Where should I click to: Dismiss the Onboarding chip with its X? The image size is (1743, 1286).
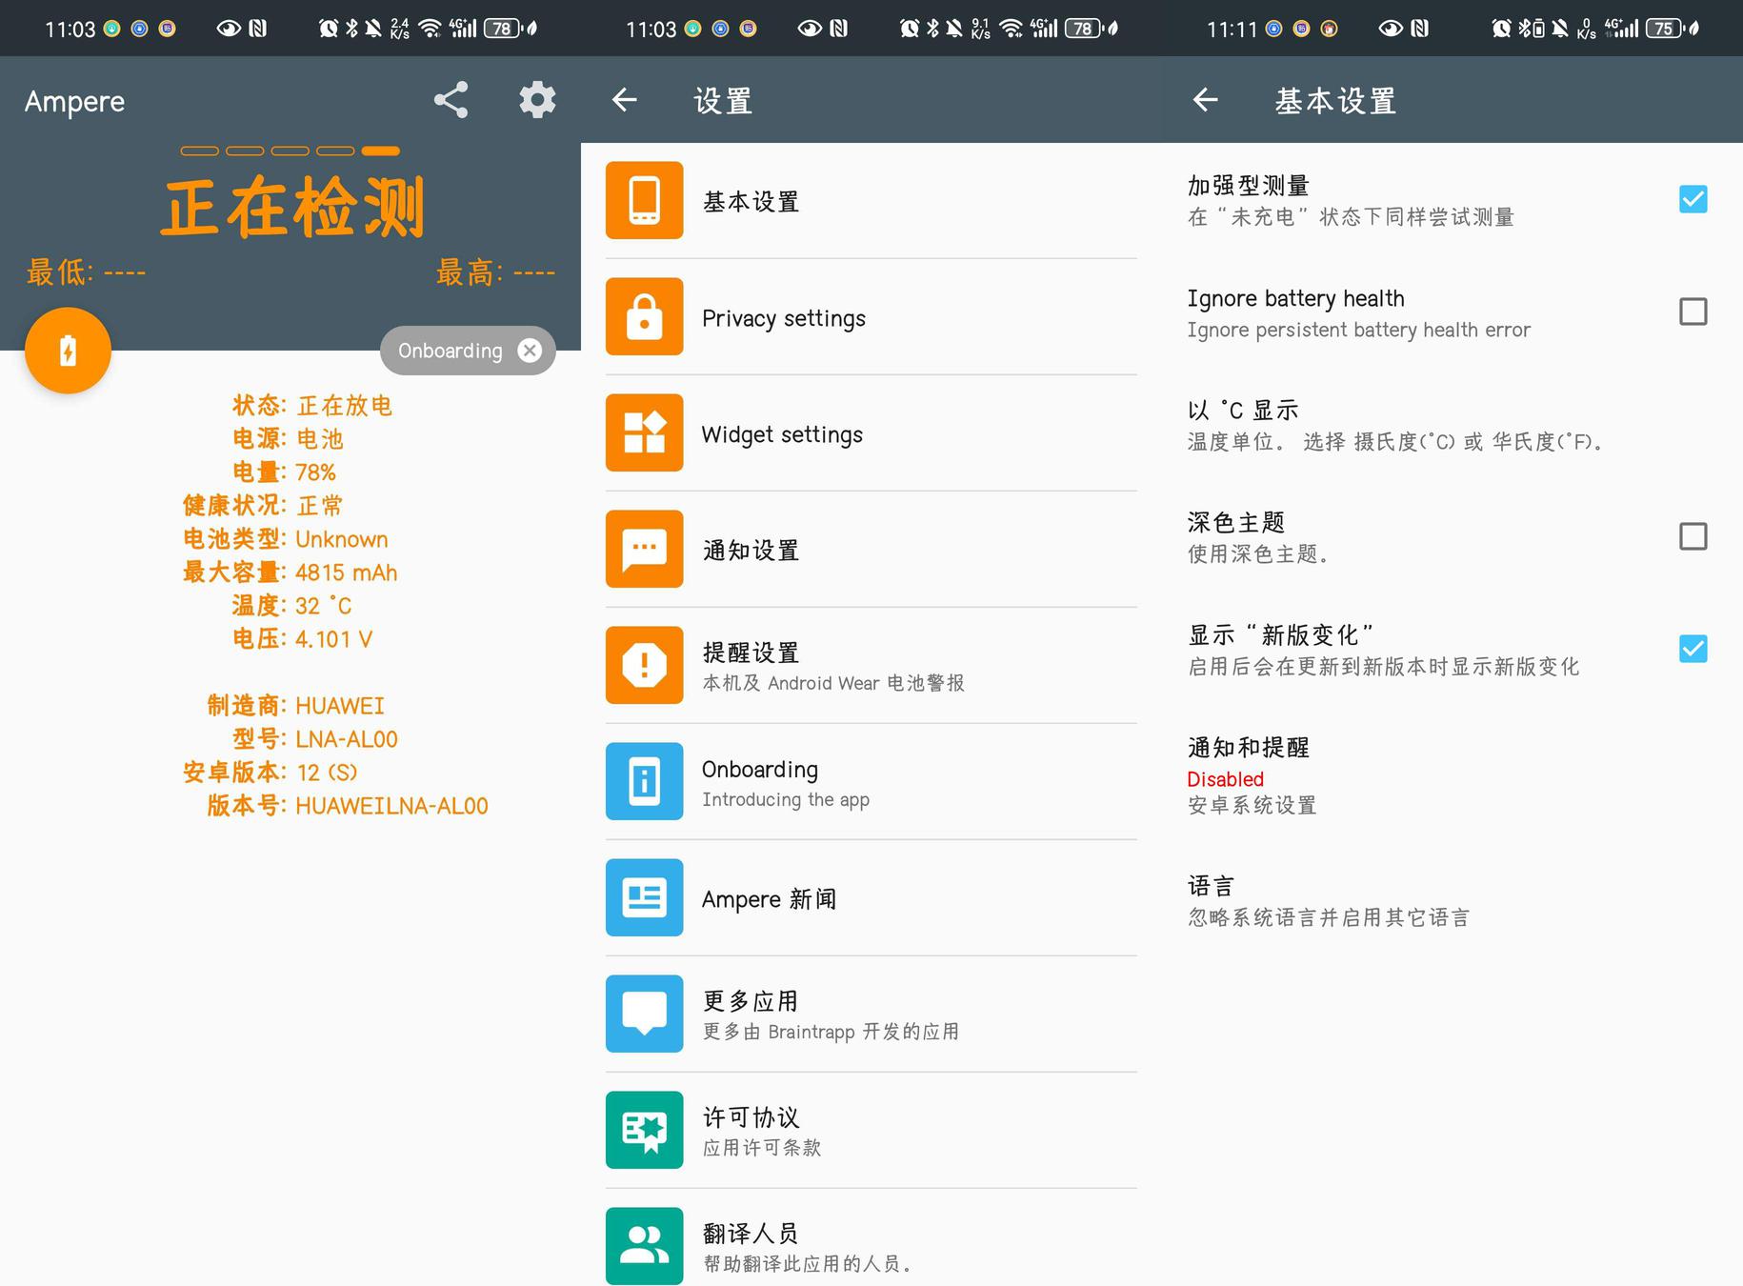tap(530, 351)
